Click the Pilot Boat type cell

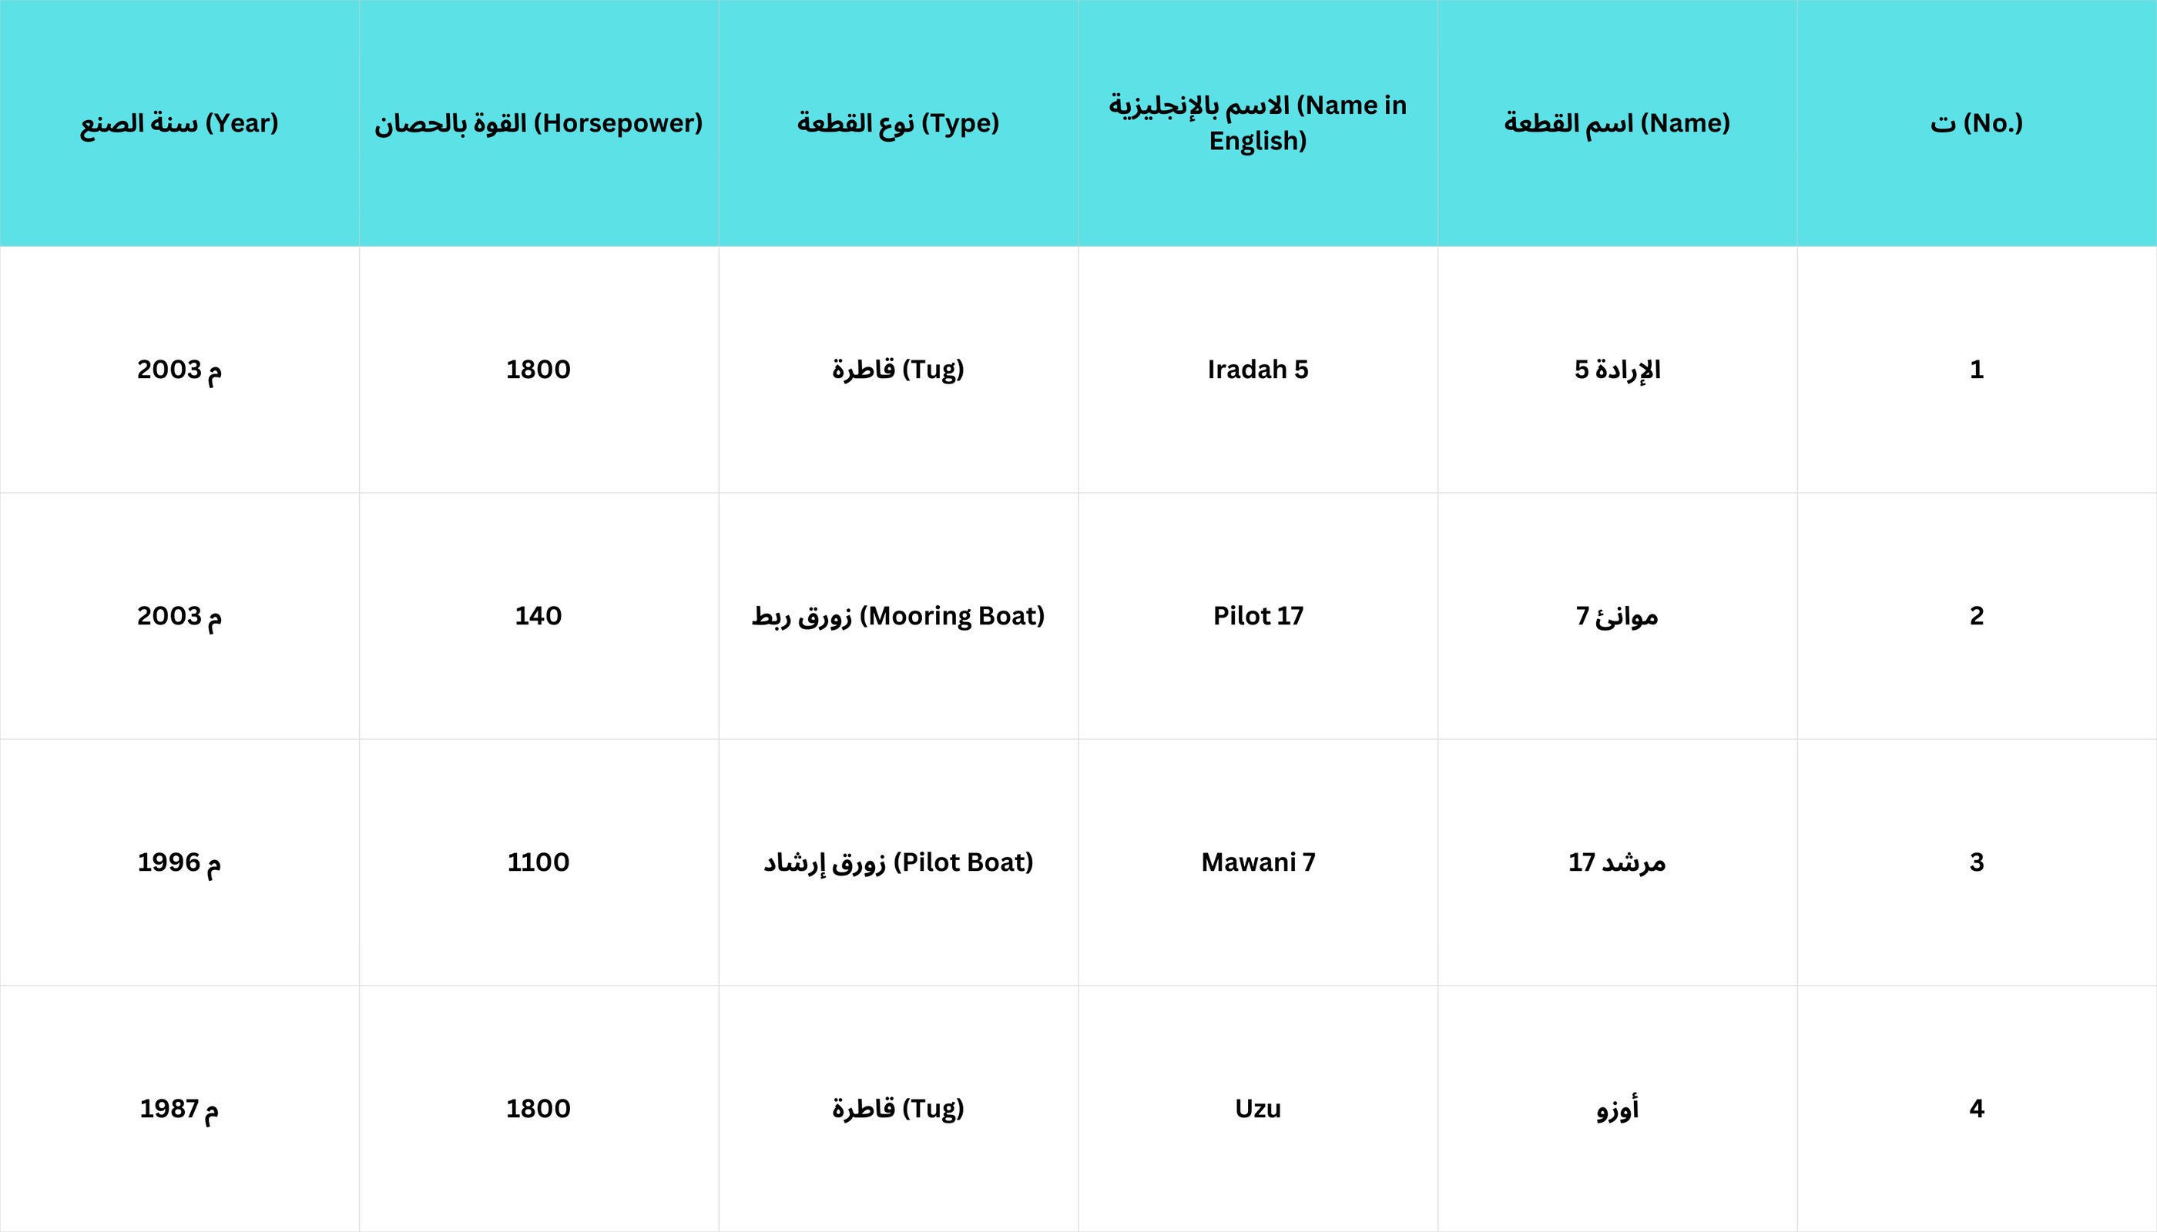coord(897,862)
